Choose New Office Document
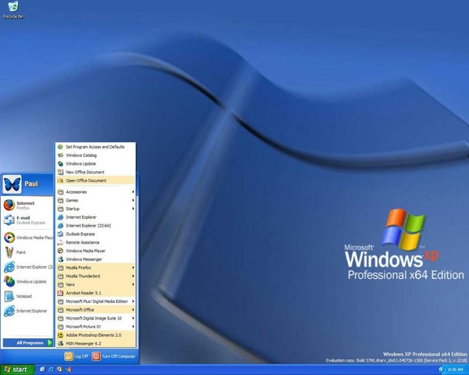 [x=95, y=172]
